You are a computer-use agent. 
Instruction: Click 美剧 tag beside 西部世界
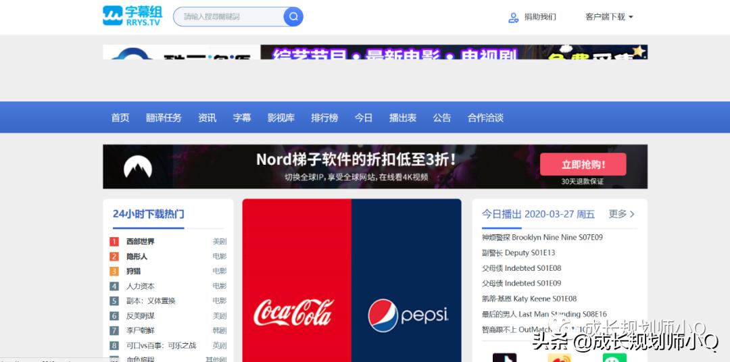220,242
